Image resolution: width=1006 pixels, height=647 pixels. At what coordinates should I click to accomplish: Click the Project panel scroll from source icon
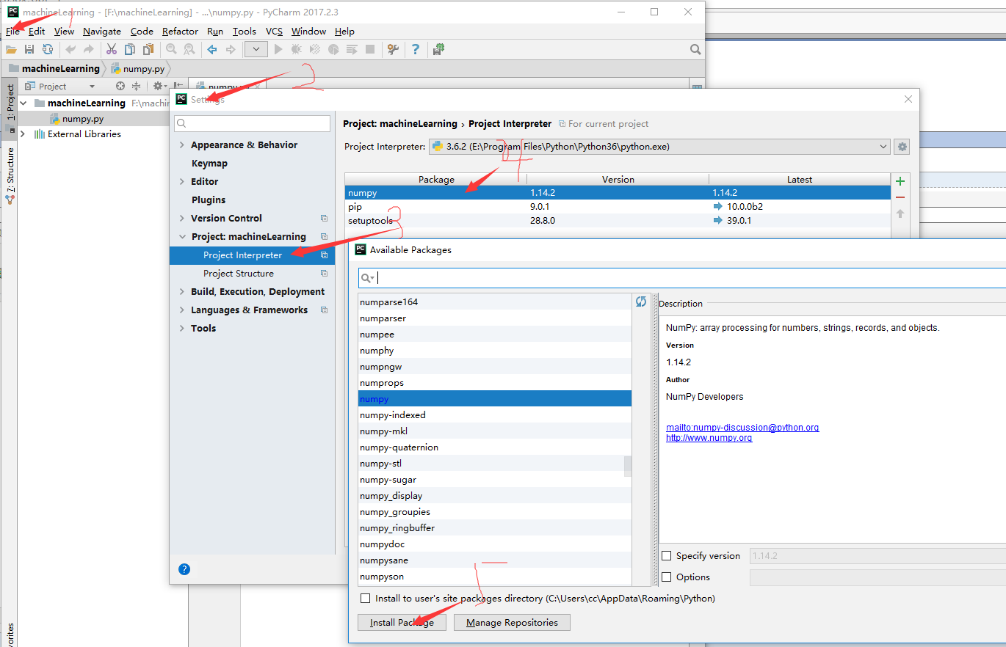pyautogui.click(x=120, y=86)
